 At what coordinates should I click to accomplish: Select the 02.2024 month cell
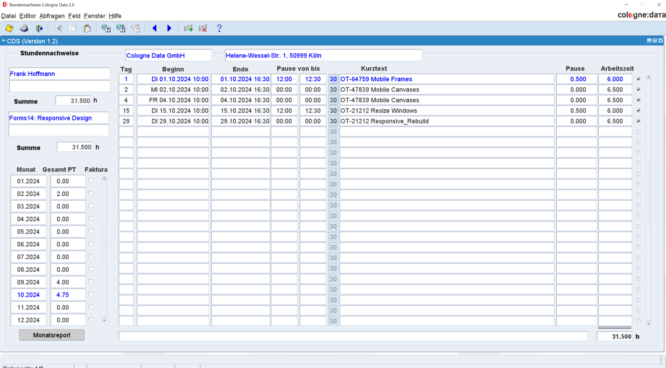coord(28,194)
